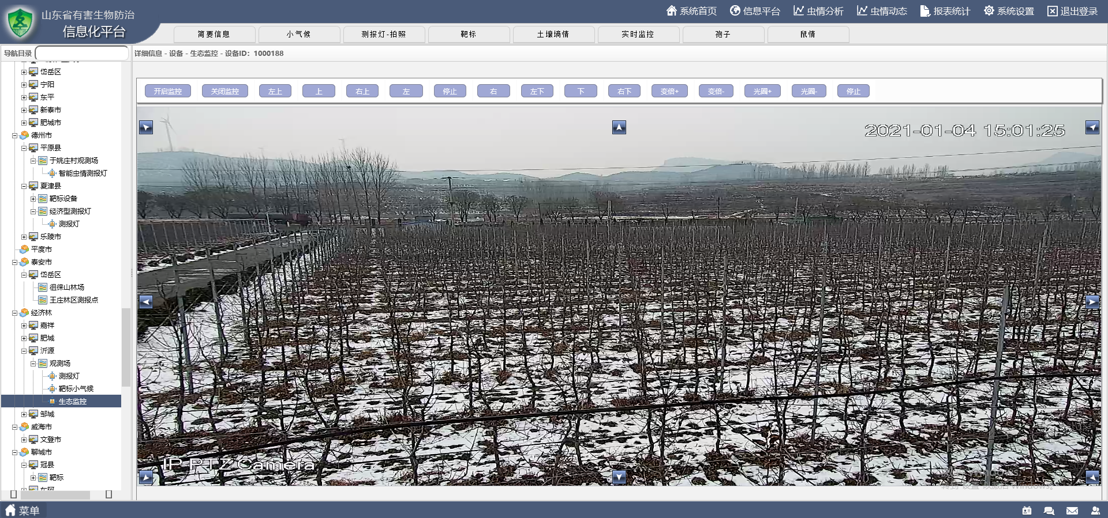This screenshot has height=518, width=1108.
Task: Click the envelope mail icon in status bar
Action: (x=1072, y=511)
